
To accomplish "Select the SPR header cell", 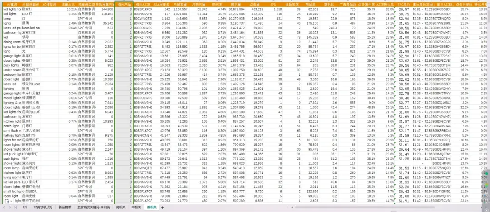I will click(x=273, y=5).
